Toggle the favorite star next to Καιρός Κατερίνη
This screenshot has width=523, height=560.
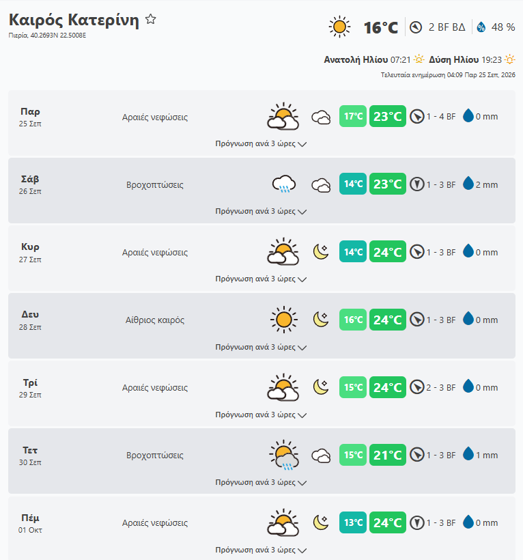click(x=151, y=19)
